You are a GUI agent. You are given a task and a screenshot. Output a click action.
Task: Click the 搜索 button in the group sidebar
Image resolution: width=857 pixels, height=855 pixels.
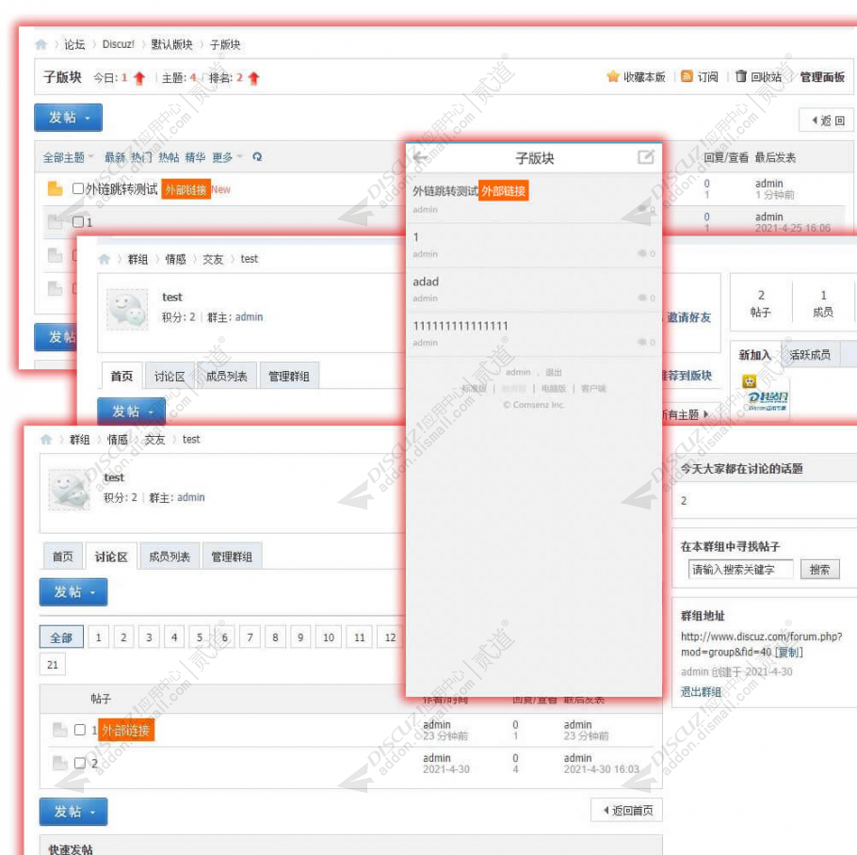(x=819, y=570)
